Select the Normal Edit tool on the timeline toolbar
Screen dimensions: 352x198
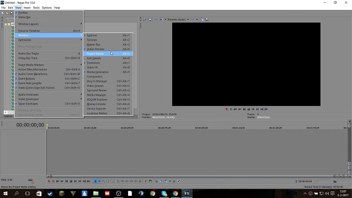coord(95,181)
